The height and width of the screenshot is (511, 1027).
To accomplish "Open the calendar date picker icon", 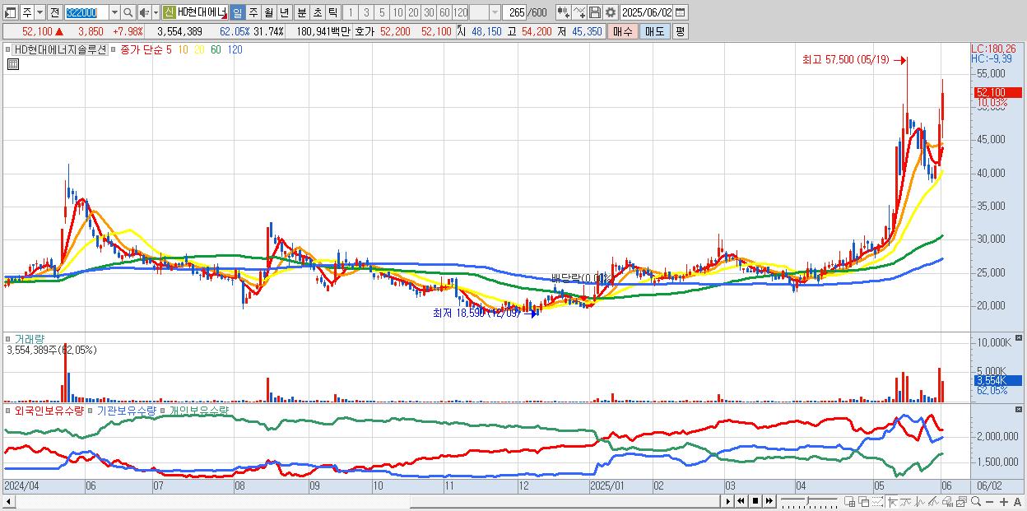I will pyautogui.click(x=681, y=12).
